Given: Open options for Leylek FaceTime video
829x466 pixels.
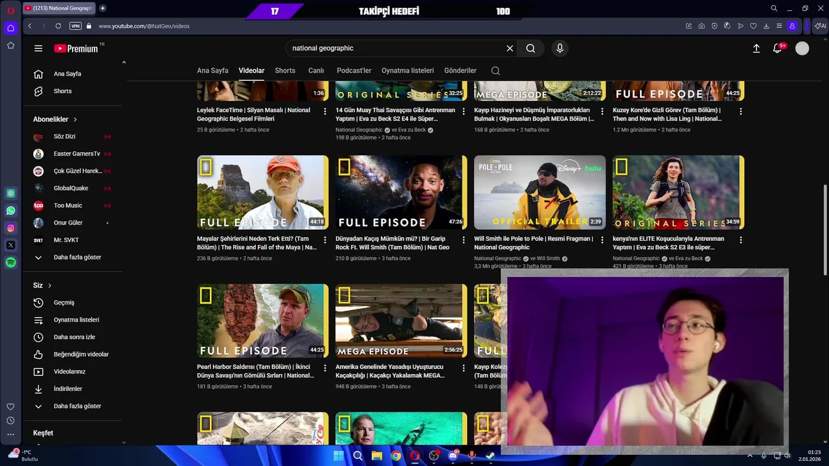Looking at the screenshot, I should point(325,111).
